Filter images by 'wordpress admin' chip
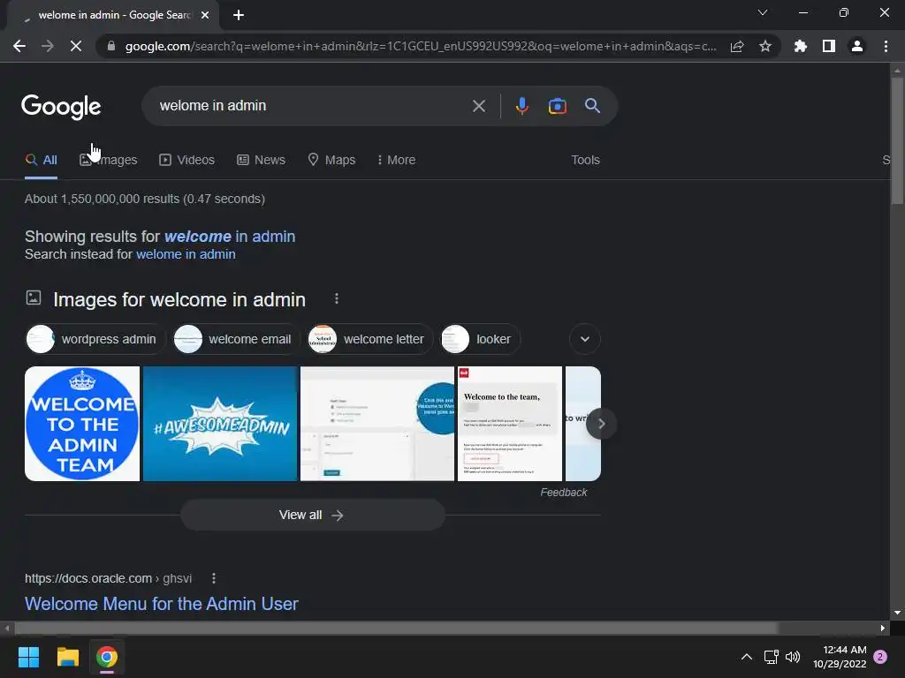This screenshot has width=905, height=678. coord(95,339)
